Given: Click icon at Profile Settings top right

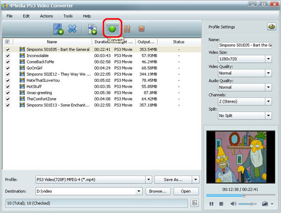Looking at the screenshot, I should [271, 27].
